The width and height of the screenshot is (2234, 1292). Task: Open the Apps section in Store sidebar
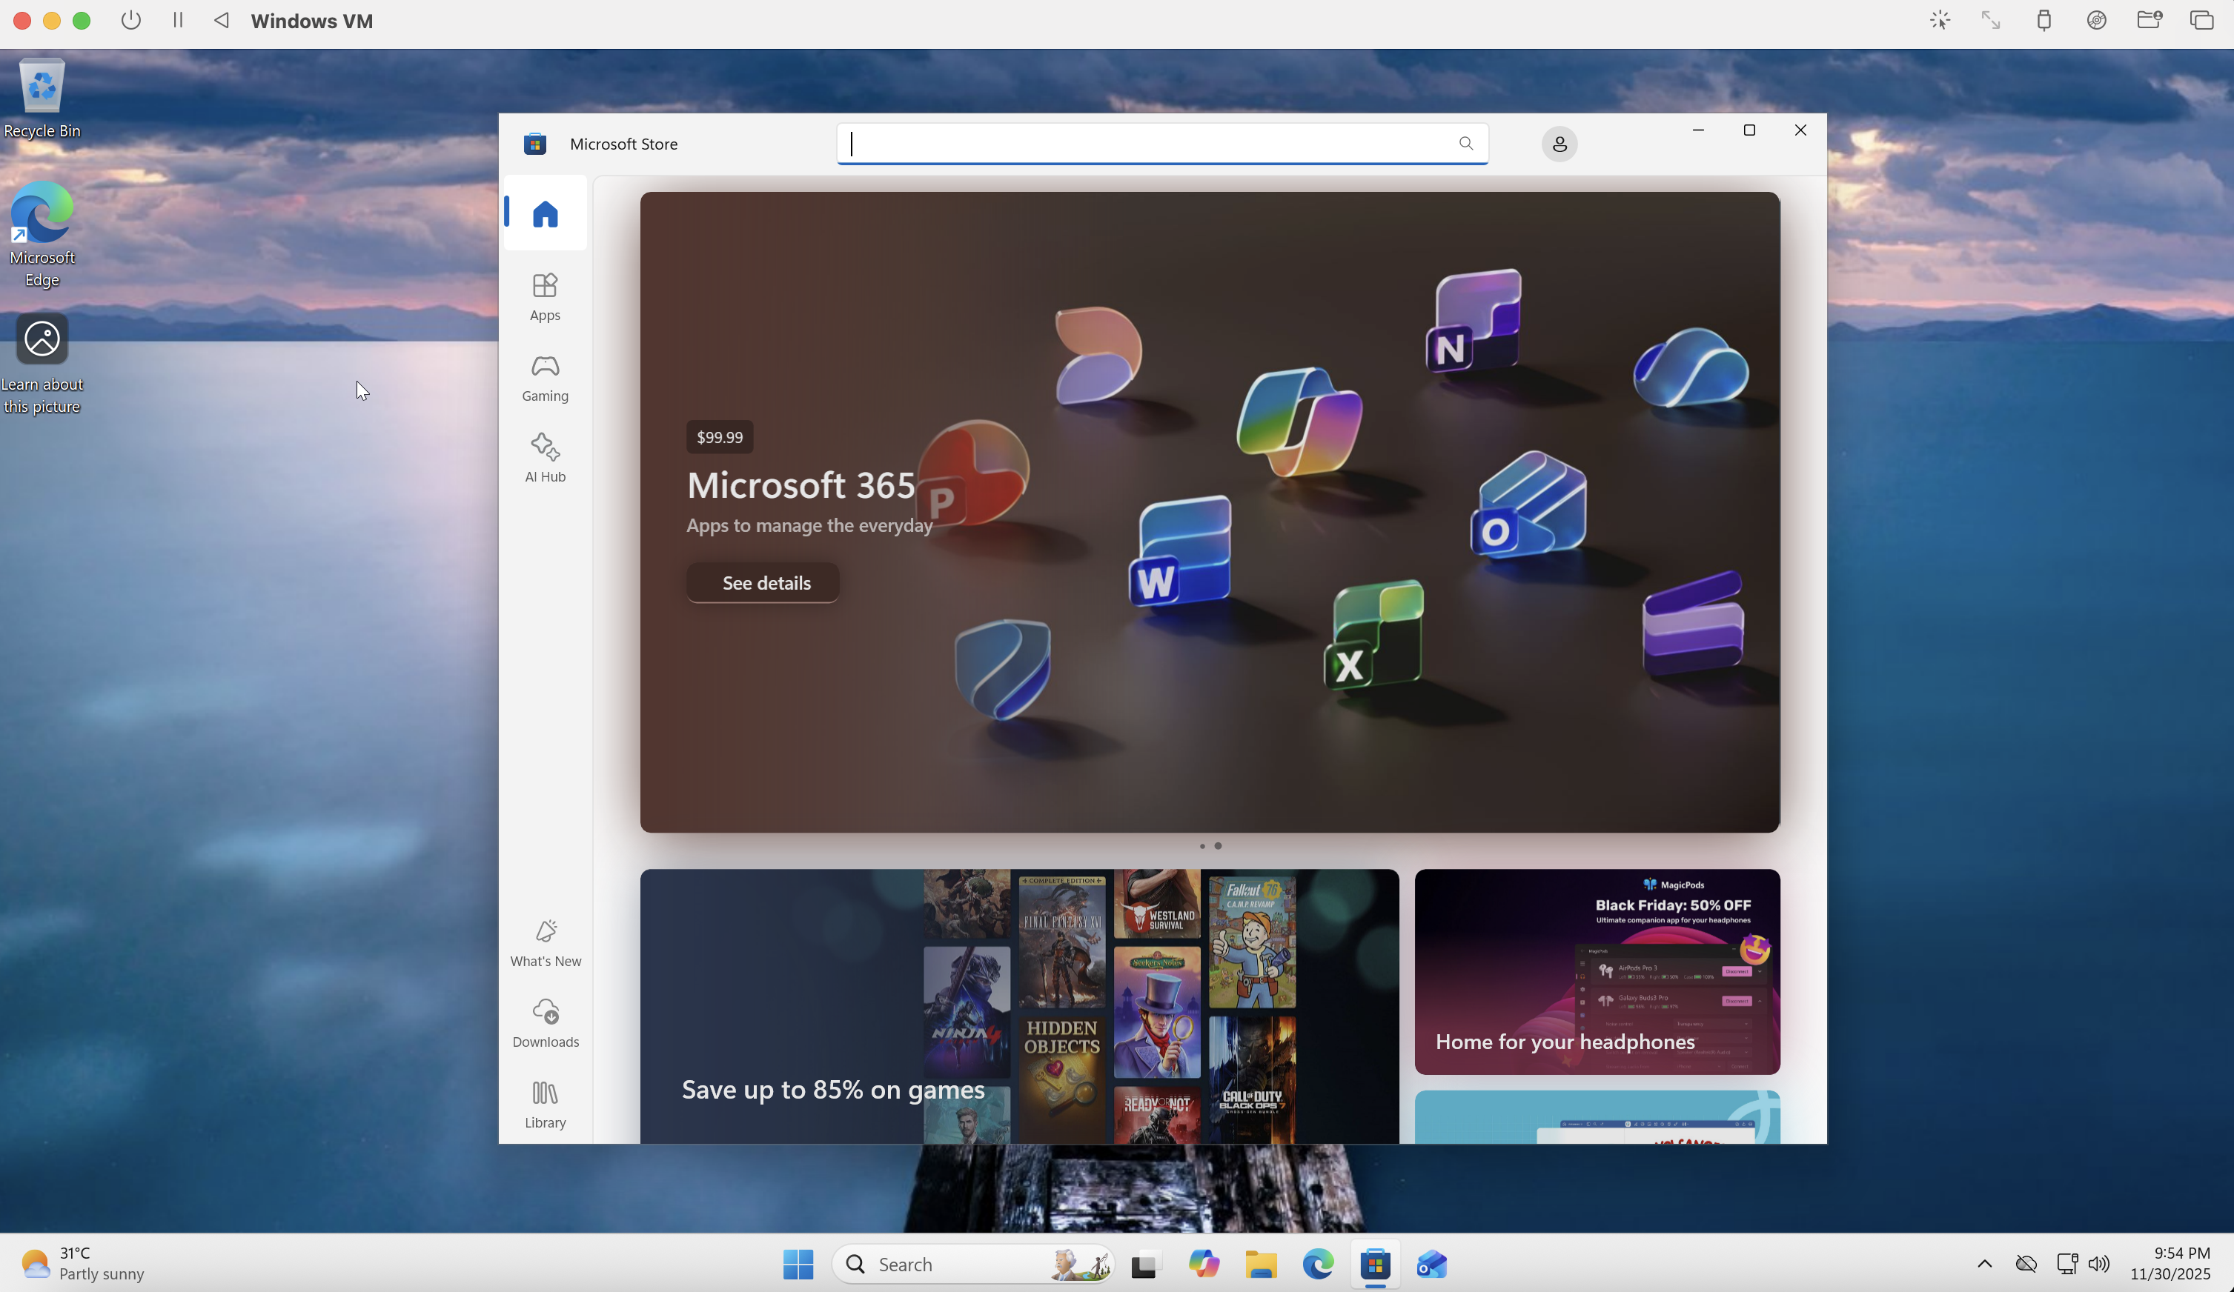coord(546,297)
